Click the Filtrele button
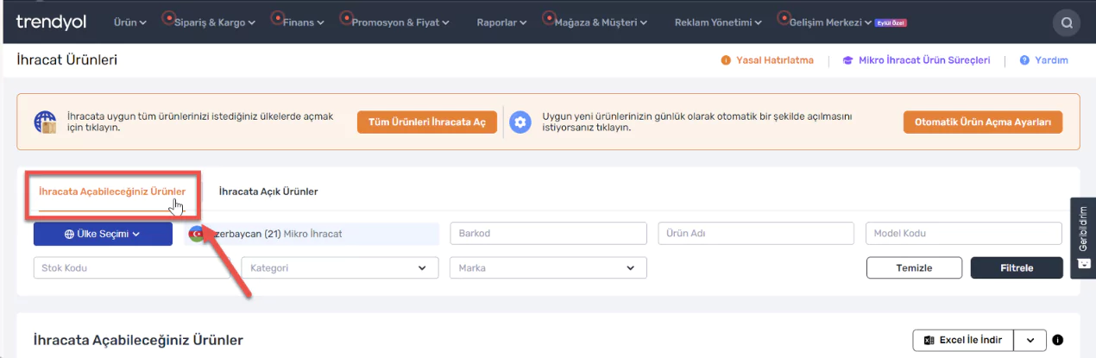1096x358 pixels. point(1016,268)
